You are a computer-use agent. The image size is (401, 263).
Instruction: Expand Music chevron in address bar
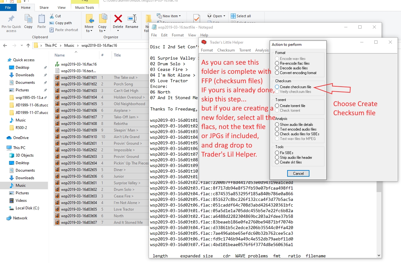point(78,46)
